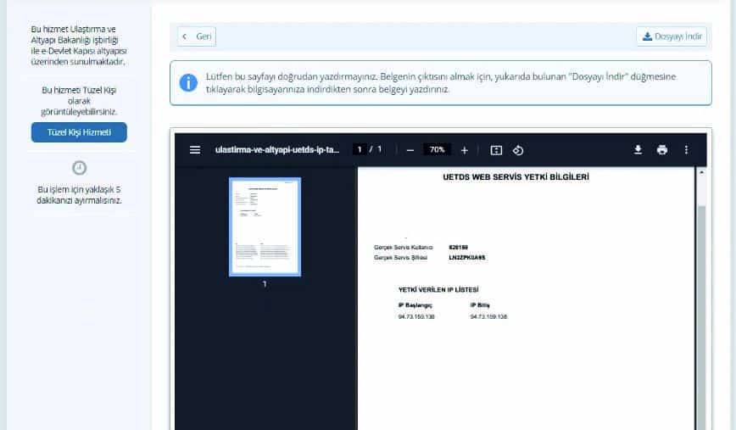This screenshot has width=736, height=430.
Task: Click the scrollbar up arrow in PDF viewer
Action: [701, 172]
